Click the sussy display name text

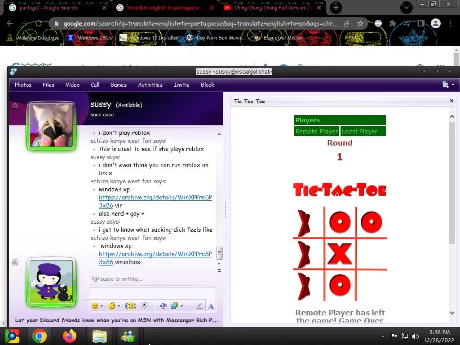[x=101, y=104]
